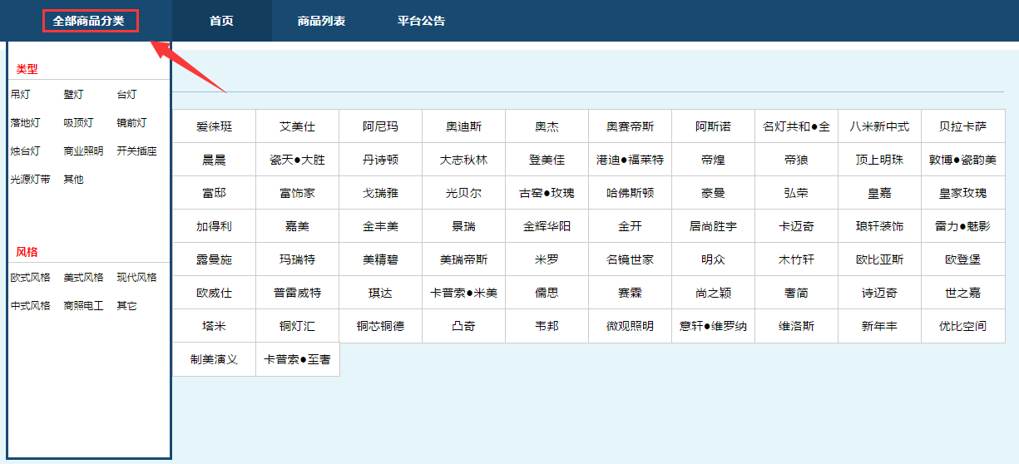The width and height of the screenshot is (1019, 464).
Task: Click the 商照电工 style link
Action: (83, 306)
